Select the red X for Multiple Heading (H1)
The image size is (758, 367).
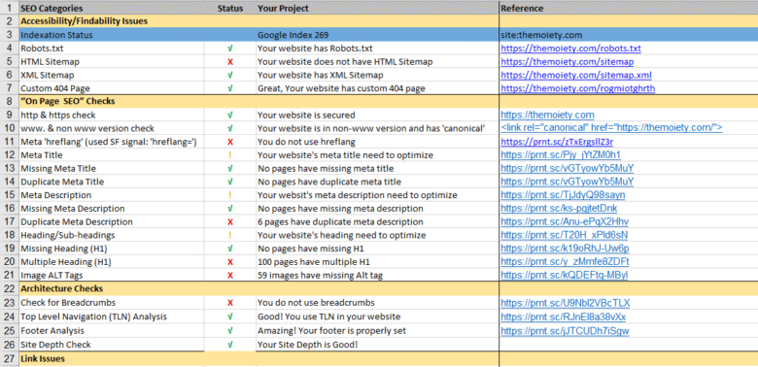click(x=230, y=262)
